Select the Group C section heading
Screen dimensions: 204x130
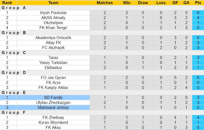(x=14, y=53)
